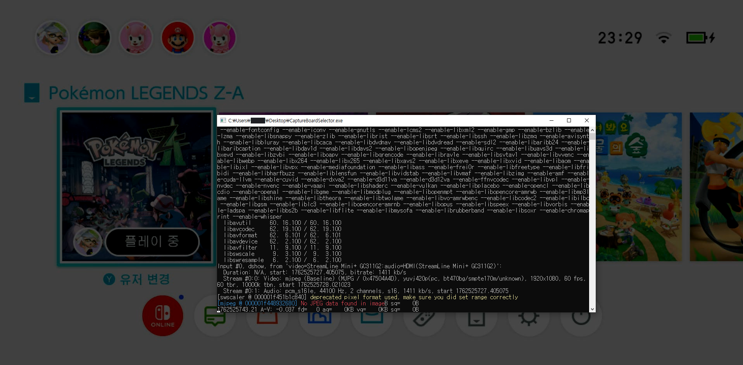The height and width of the screenshot is (365, 743).
Task: Select the Pokémon LEGENDS Z-A game tile
Action: click(136, 187)
